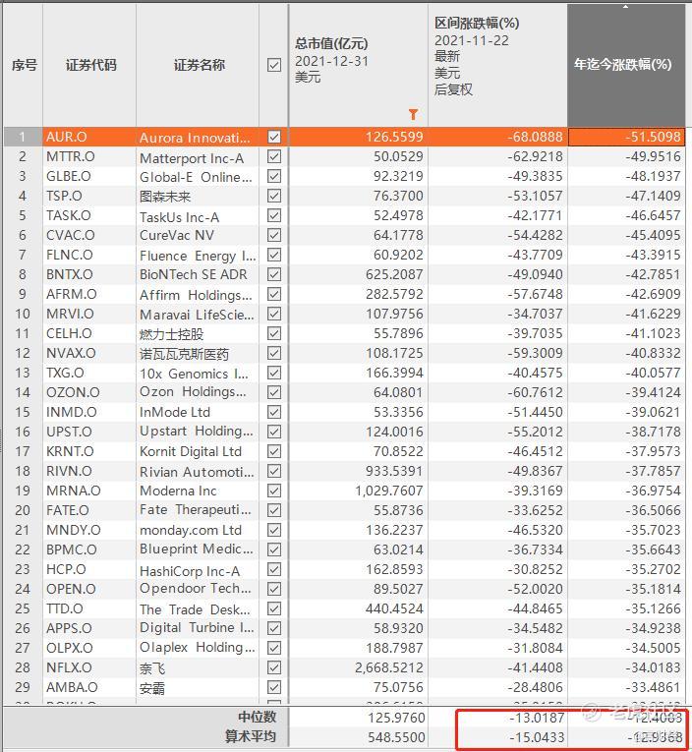Select the 图森未来 name cell
Image resolution: width=692 pixels, height=752 pixels.
click(x=198, y=197)
